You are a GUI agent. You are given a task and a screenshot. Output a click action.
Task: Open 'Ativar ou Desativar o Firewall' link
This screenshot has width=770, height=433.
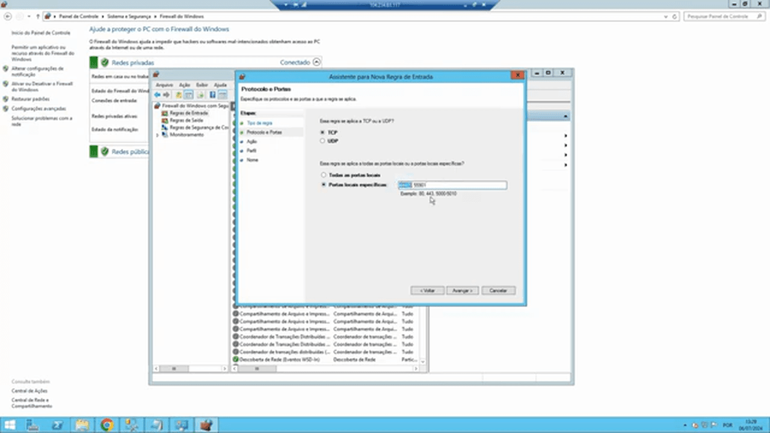pyautogui.click(x=42, y=87)
